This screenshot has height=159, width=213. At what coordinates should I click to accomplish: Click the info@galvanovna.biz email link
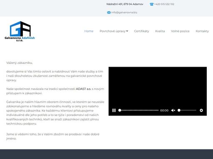pos(124,12)
